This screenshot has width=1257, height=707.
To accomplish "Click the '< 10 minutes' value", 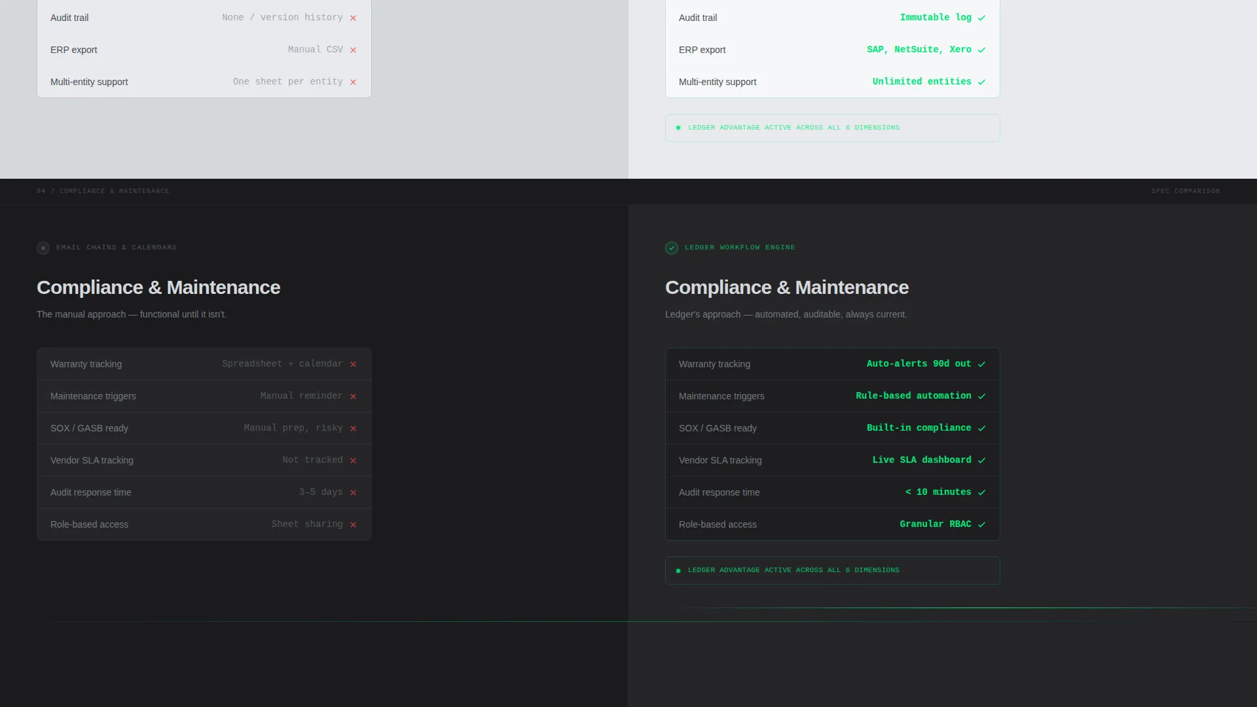I will click(x=938, y=492).
